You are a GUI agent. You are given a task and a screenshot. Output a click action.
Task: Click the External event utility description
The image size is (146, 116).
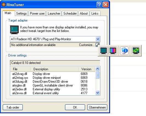click(x=46, y=93)
